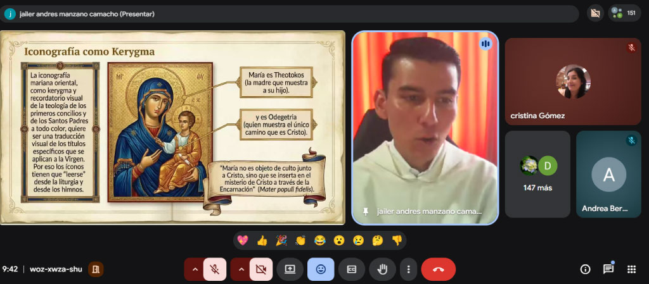This screenshot has height=284, width=649.
Task: Send the thinking face reaction
Action: [x=378, y=240]
